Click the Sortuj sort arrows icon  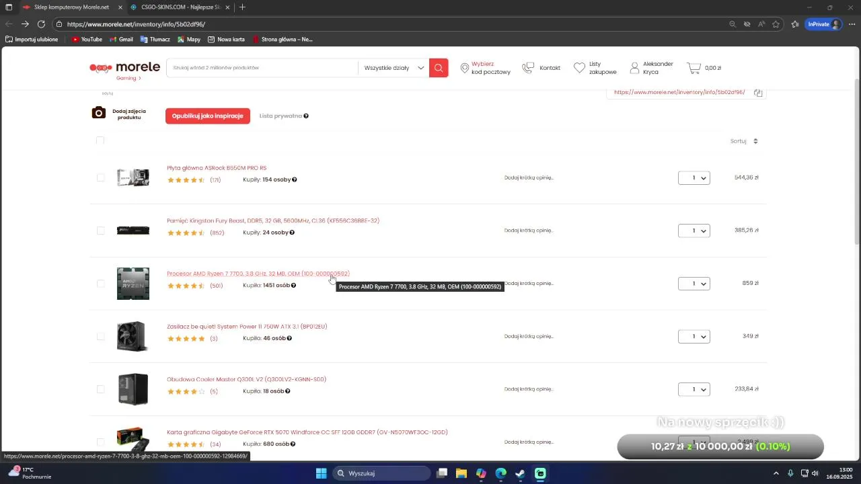pyautogui.click(x=755, y=141)
